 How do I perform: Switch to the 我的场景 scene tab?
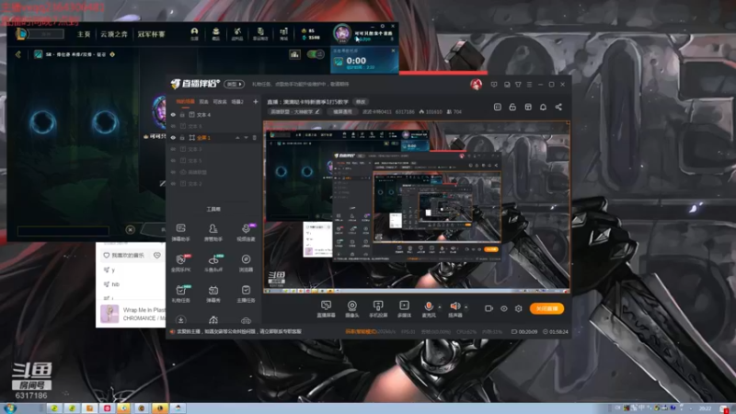click(185, 101)
